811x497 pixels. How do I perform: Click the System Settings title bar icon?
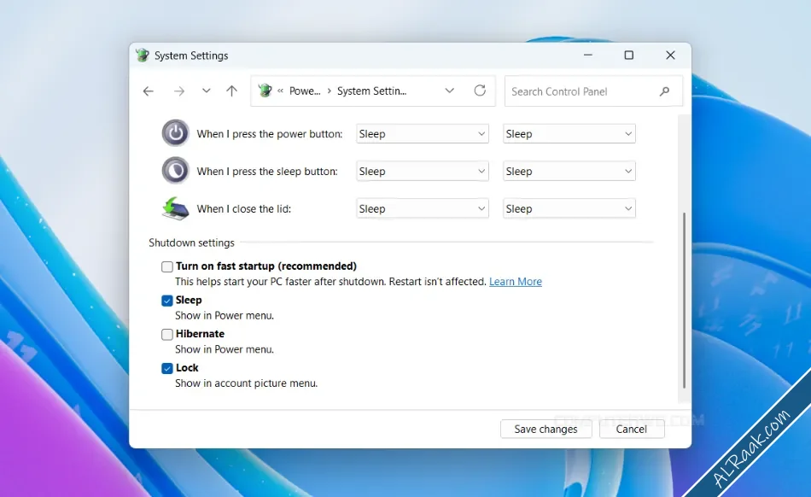click(x=143, y=56)
